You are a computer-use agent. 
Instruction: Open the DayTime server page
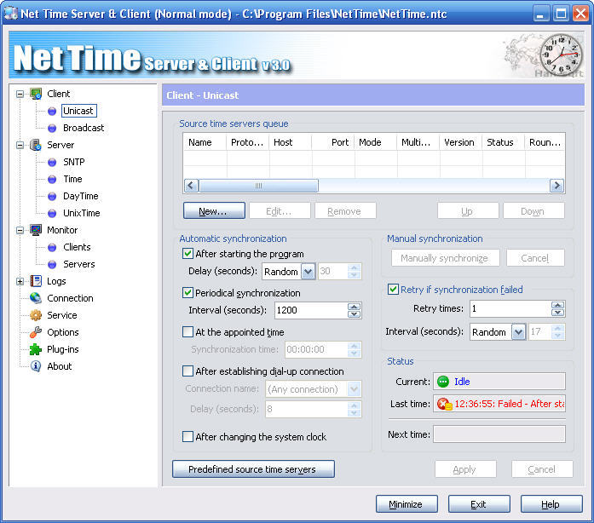pos(81,196)
